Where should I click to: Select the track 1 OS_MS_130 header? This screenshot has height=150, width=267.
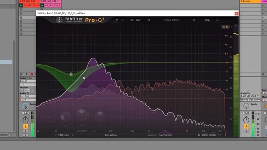(30, 1)
